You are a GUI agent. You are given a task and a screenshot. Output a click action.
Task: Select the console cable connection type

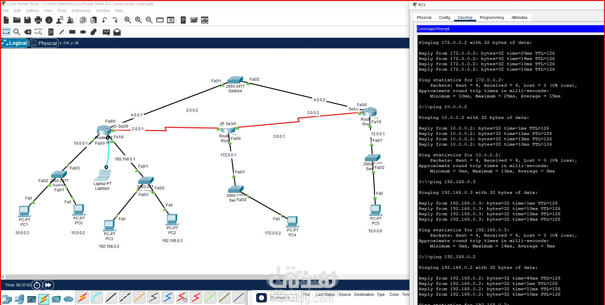click(97, 297)
